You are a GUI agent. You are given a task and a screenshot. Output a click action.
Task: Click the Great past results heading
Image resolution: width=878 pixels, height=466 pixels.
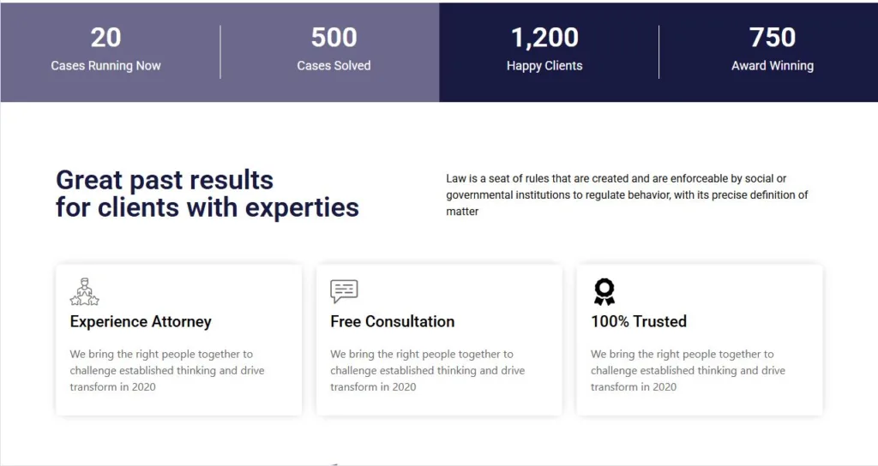tap(207, 194)
